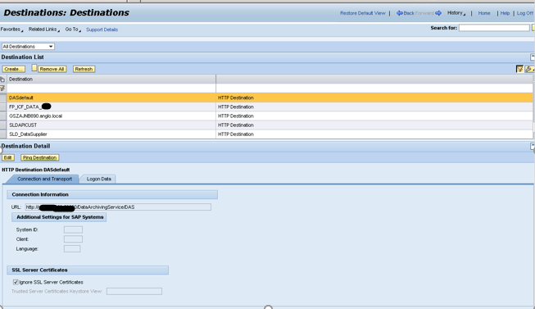This screenshot has width=535, height=309.
Task: Open the Go To menu
Action: (73, 30)
